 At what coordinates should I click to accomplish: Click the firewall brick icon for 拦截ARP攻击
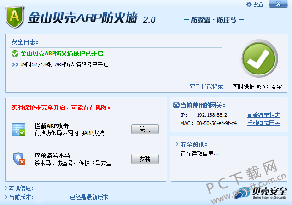coord(18,129)
